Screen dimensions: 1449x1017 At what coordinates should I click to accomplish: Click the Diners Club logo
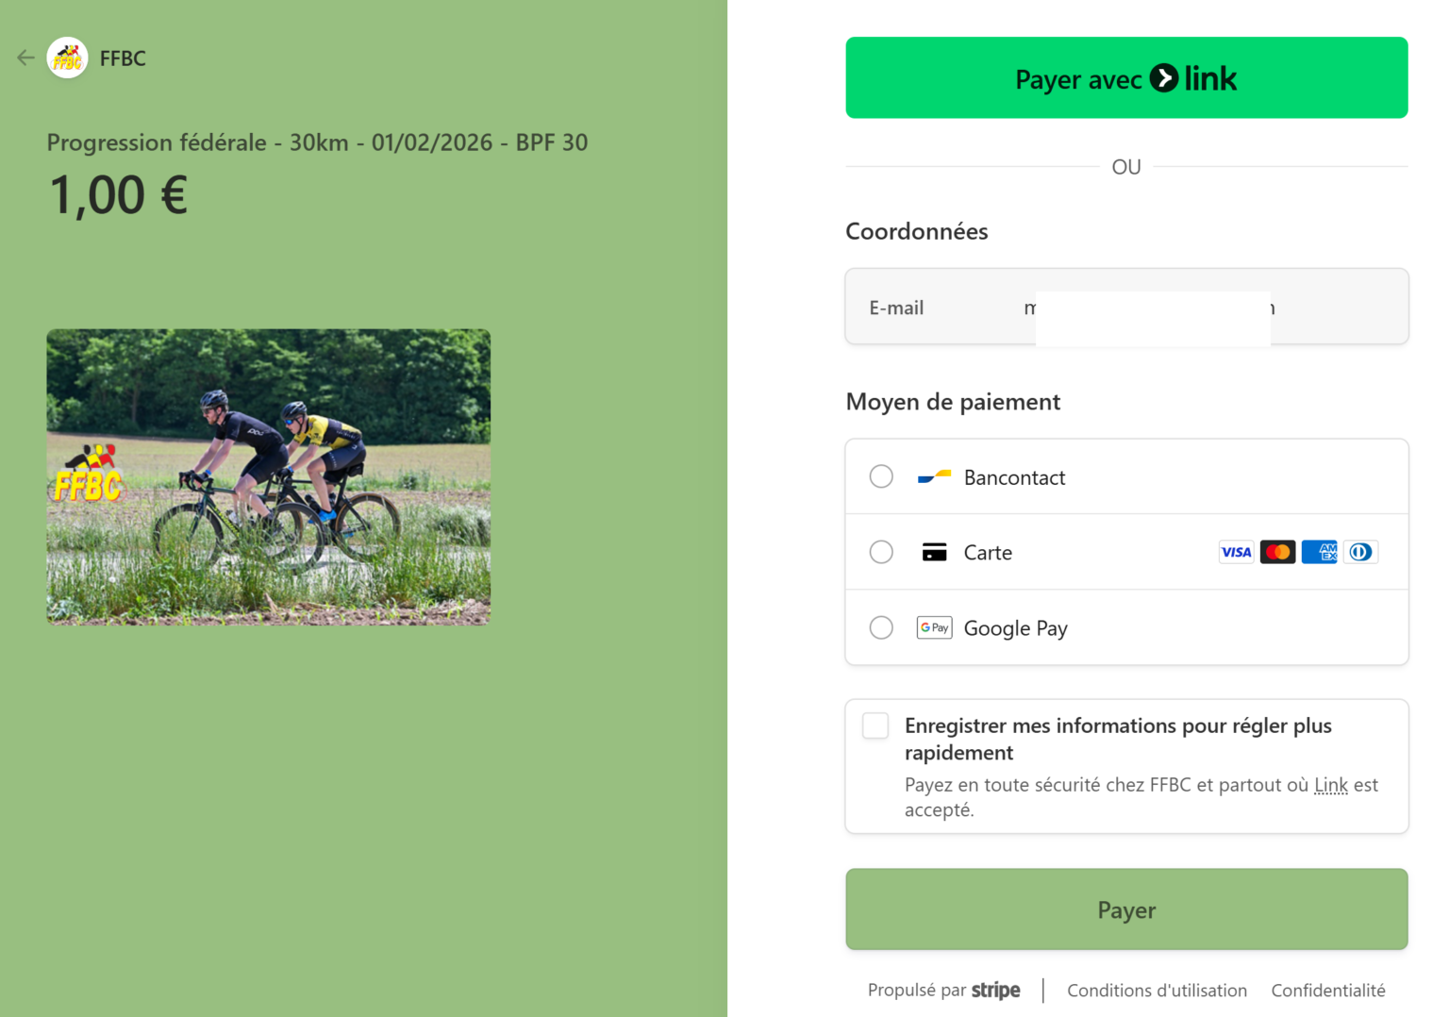(x=1360, y=552)
